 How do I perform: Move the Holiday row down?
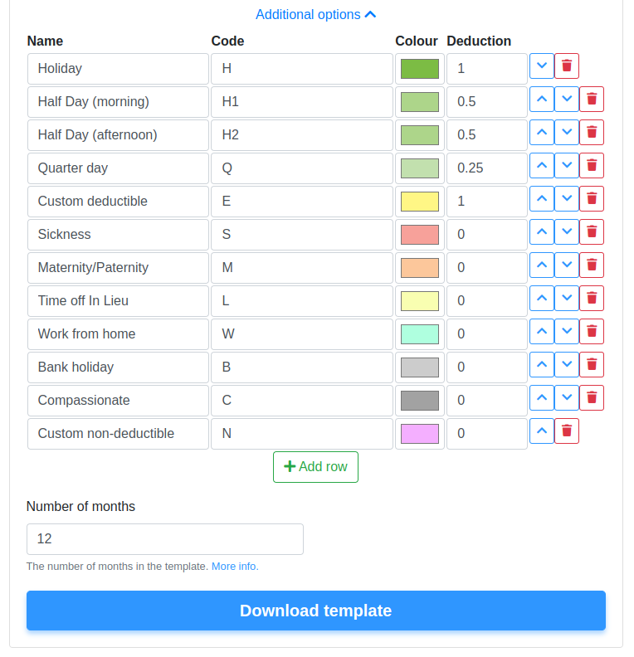pyautogui.click(x=542, y=66)
